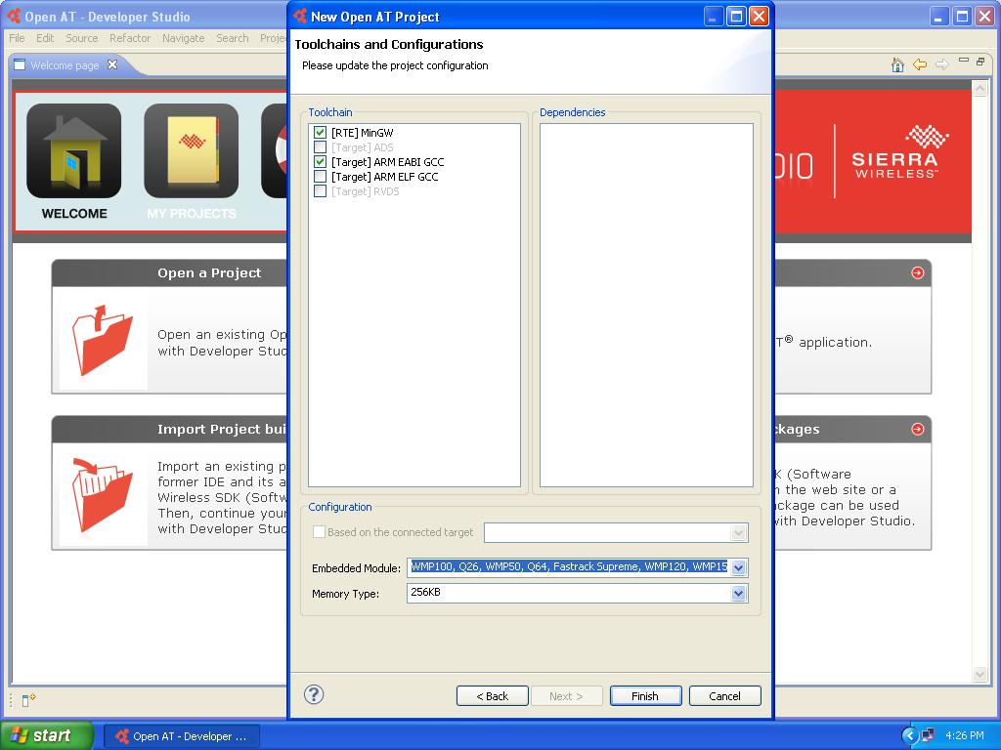Screen dimensions: 1001x750
Task: Open the connected target dropdown
Action: pos(739,532)
